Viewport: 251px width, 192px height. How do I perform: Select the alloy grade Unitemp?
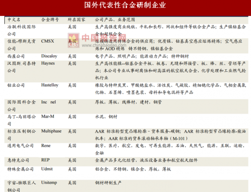pos(49,183)
